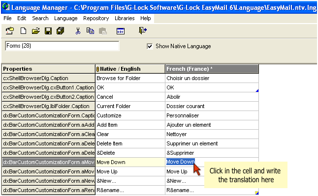Select the cxShellBrowserDlg.cxButton1.Caption property
Image resolution: width=318 pixels, height=196 pixels.
tap(48, 87)
